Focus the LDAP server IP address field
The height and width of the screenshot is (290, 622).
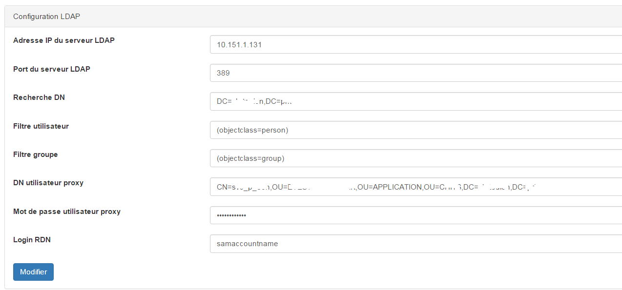point(416,44)
